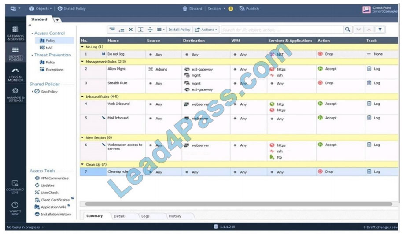Click Stealth Rule name cell
402x234 pixels.
point(126,86)
